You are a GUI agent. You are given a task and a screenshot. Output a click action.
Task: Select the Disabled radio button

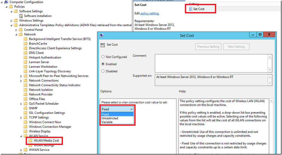(103, 71)
